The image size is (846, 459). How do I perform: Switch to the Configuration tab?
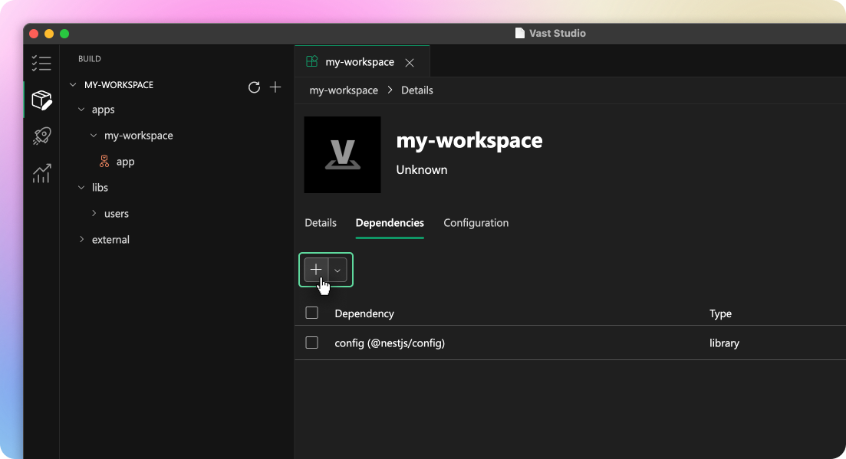click(x=476, y=223)
